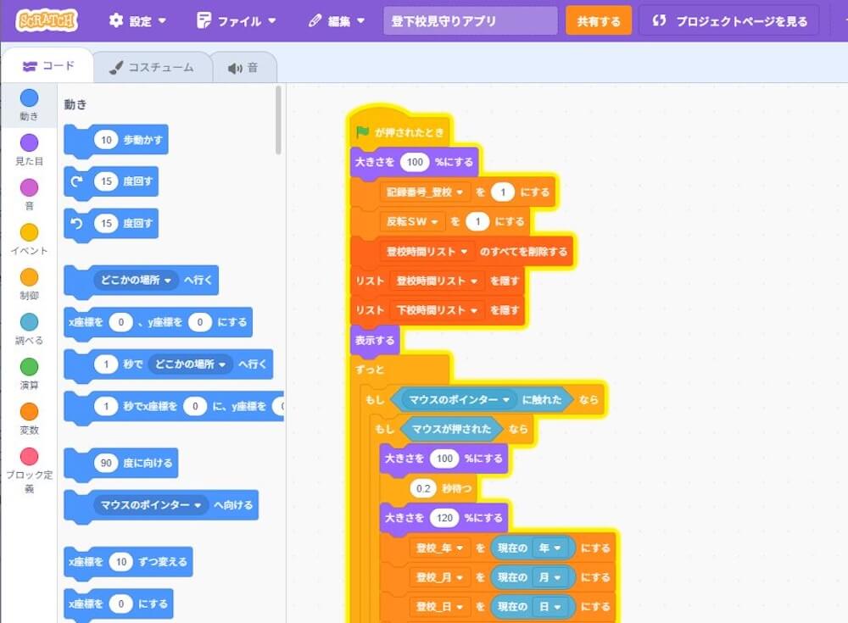Open the 設定 settings menu

137,21
